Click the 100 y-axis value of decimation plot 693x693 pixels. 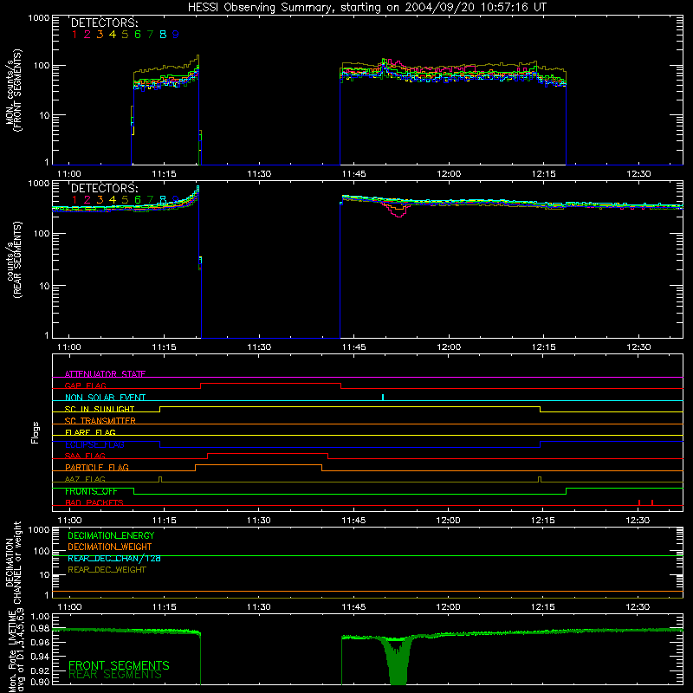click(41, 551)
